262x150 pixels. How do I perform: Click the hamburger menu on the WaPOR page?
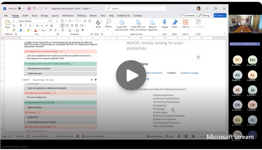[x=198, y=57]
